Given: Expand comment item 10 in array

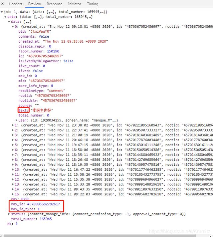Looking at the screenshot, I should point(13,169).
